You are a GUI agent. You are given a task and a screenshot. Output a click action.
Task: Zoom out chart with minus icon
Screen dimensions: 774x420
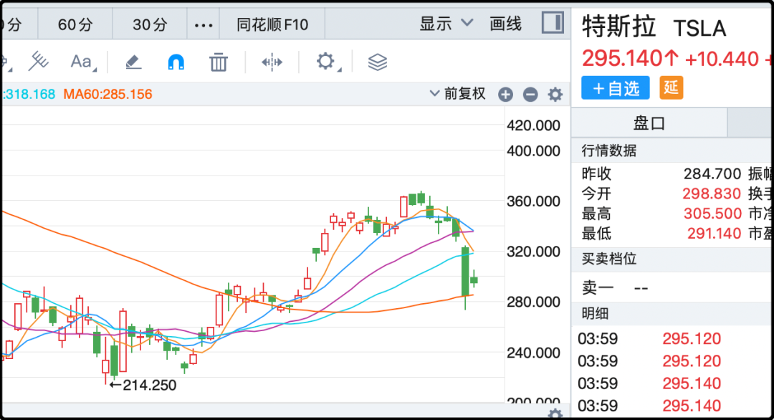(x=530, y=95)
